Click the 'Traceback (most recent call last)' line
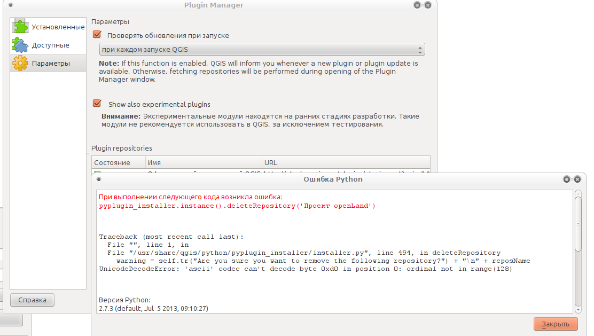This screenshot has width=594, height=336. 171,237
